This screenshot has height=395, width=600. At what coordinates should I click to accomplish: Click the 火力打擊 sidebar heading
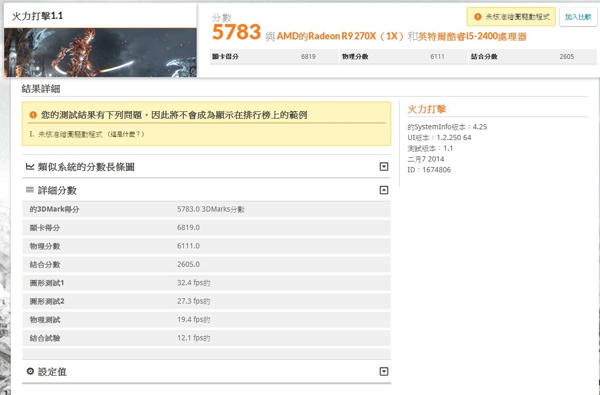pos(427,109)
